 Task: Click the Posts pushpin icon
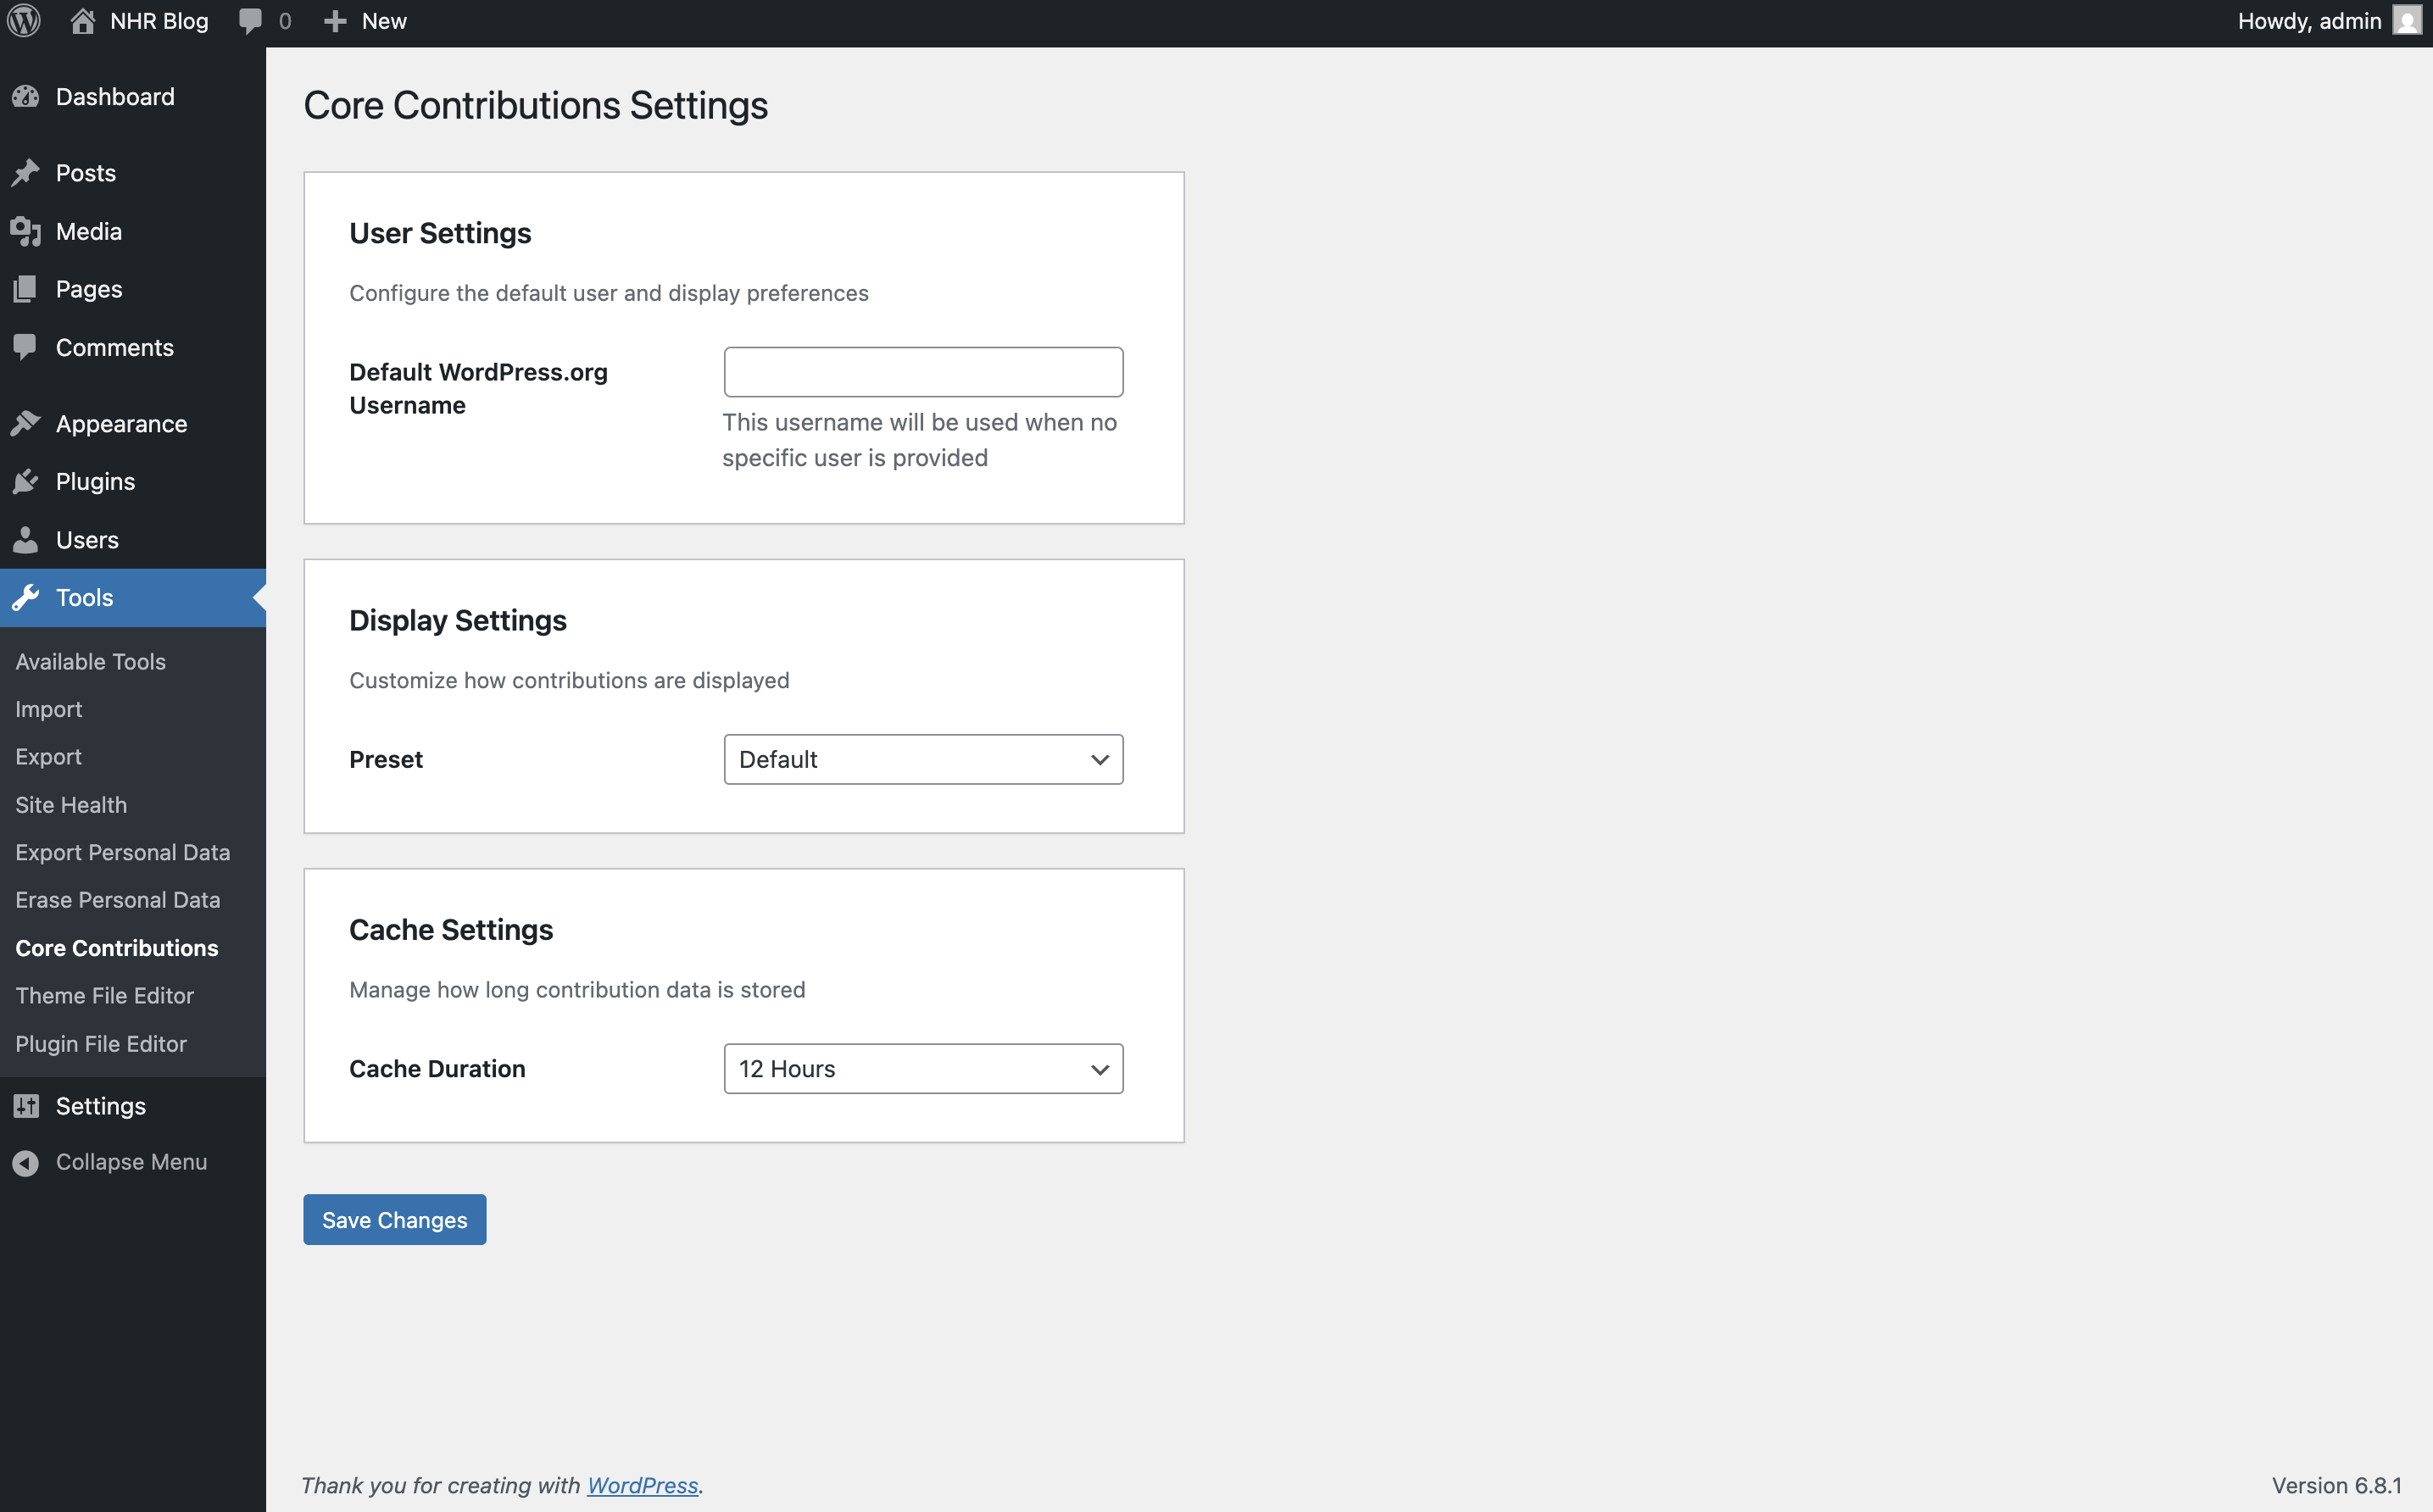pos(26,173)
